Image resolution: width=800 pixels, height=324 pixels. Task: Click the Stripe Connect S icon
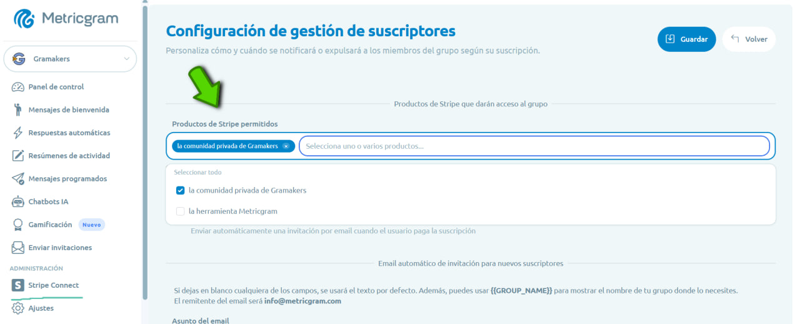(x=18, y=285)
